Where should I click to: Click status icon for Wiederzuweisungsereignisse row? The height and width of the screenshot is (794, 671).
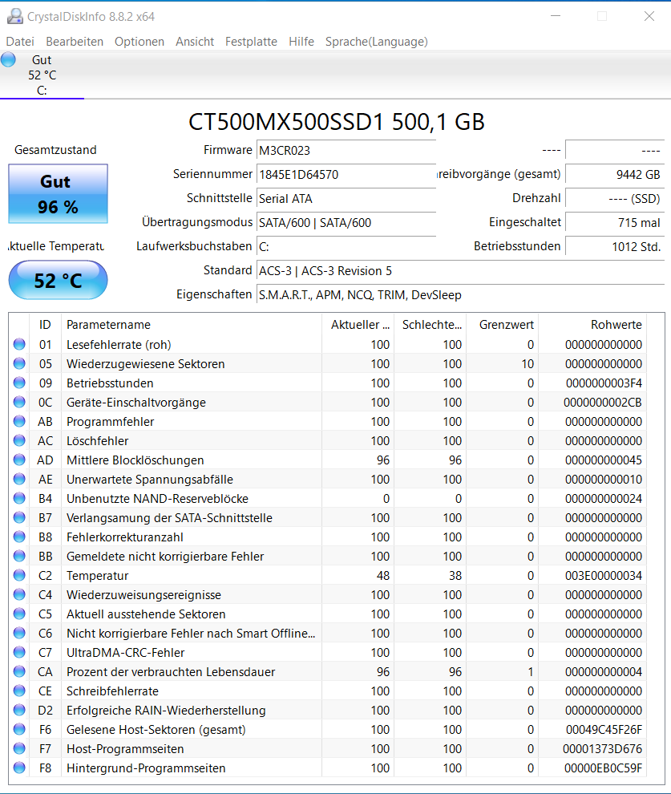pyautogui.click(x=19, y=594)
